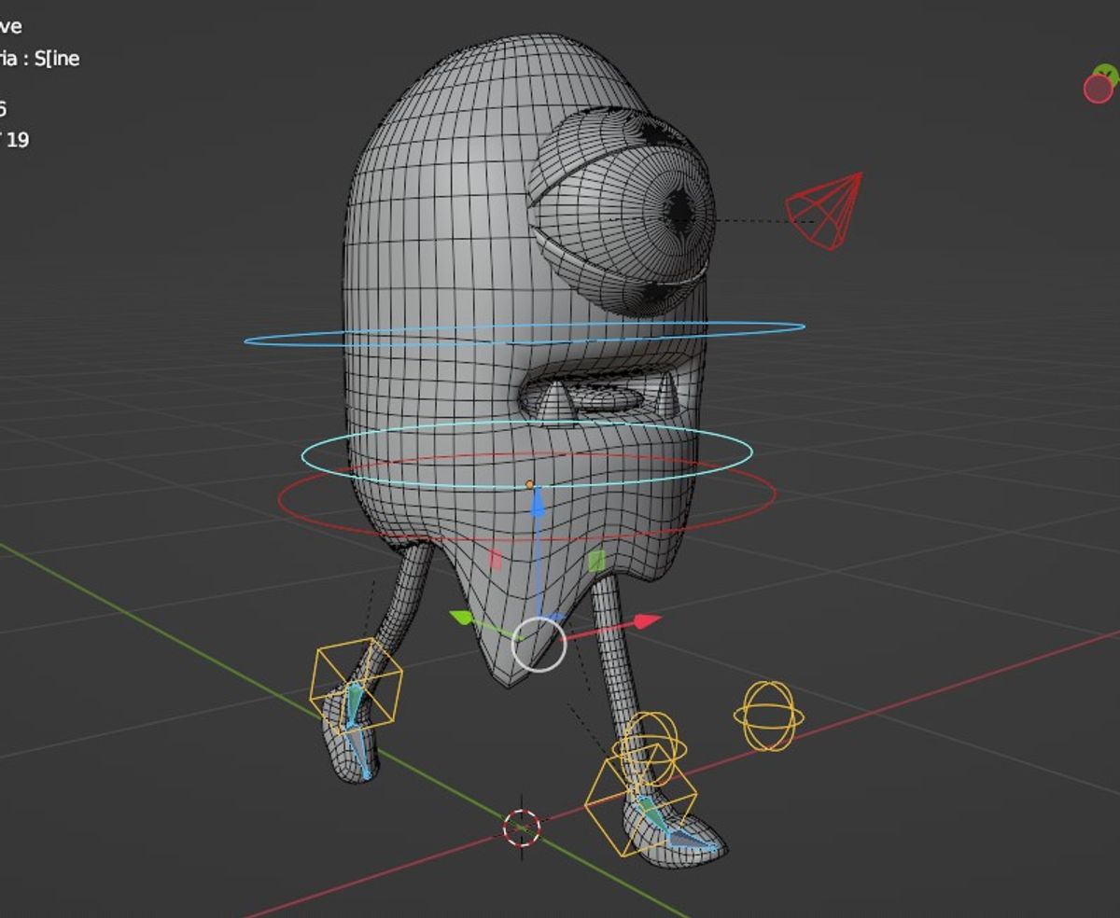
Task: Click the orange origin dot above the blue arrow
Action: pyautogui.click(x=530, y=484)
